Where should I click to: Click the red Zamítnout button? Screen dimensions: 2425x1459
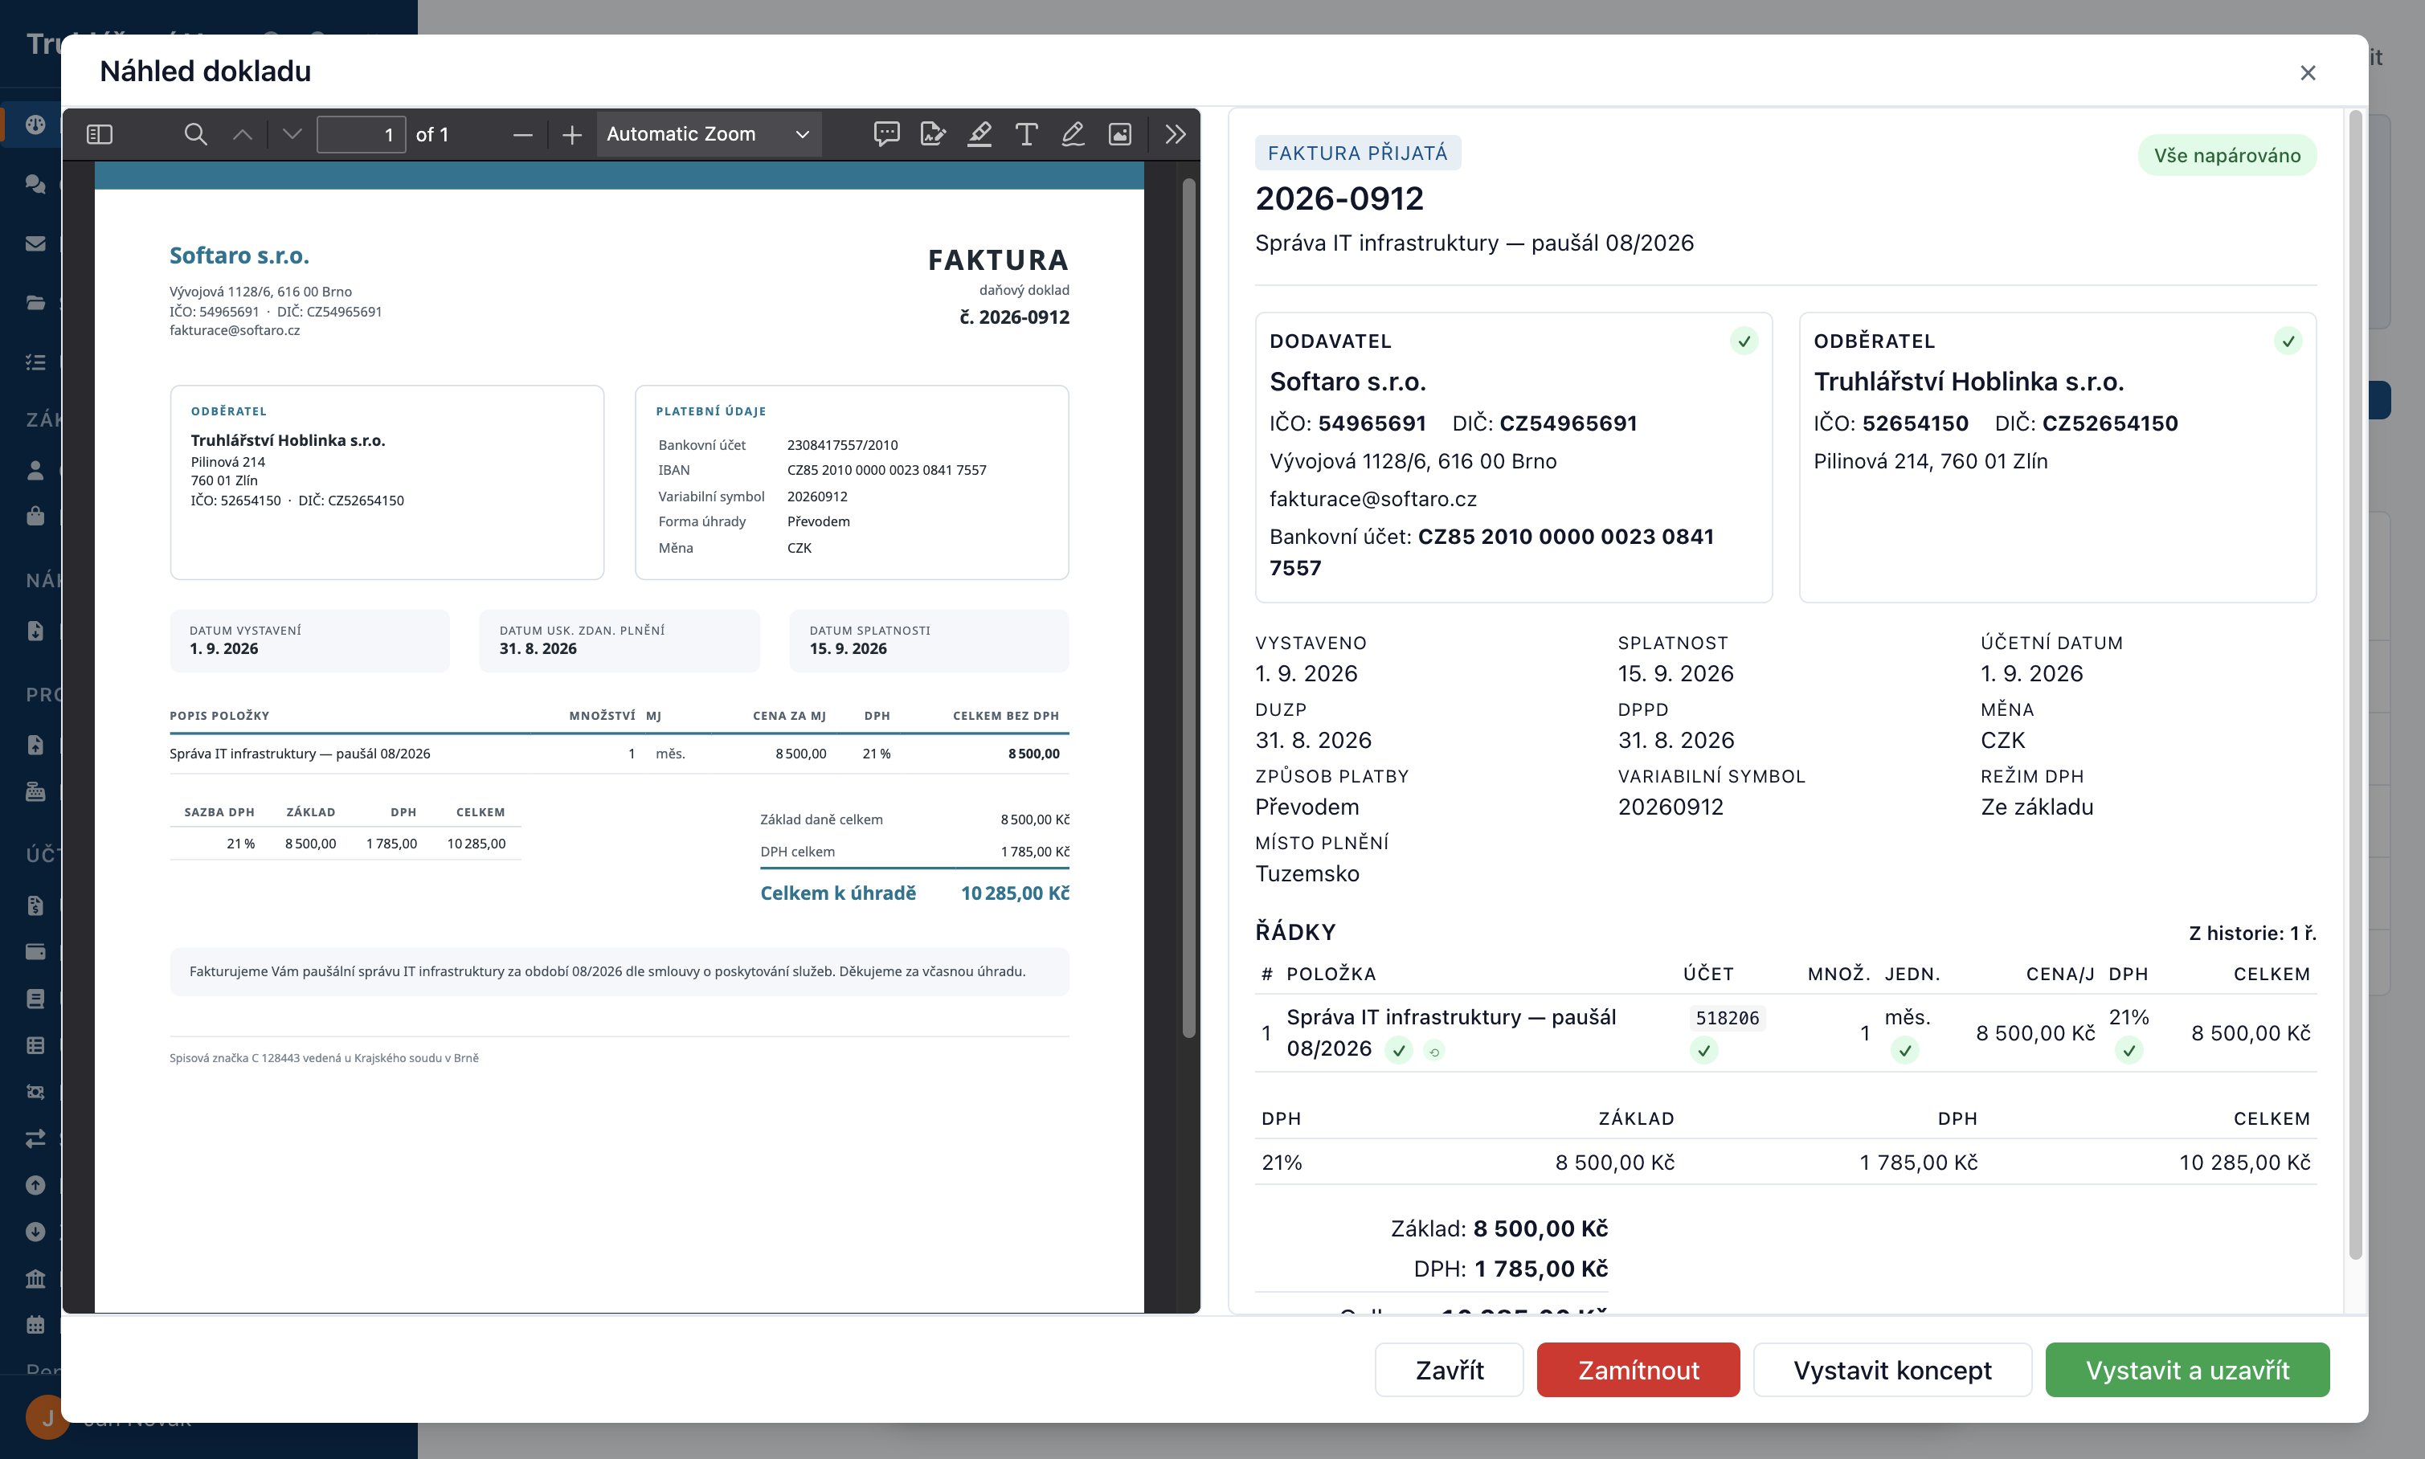[1638, 1370]
